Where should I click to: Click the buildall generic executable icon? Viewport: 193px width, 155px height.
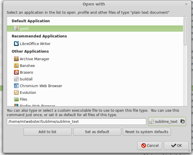pos(16,79)
